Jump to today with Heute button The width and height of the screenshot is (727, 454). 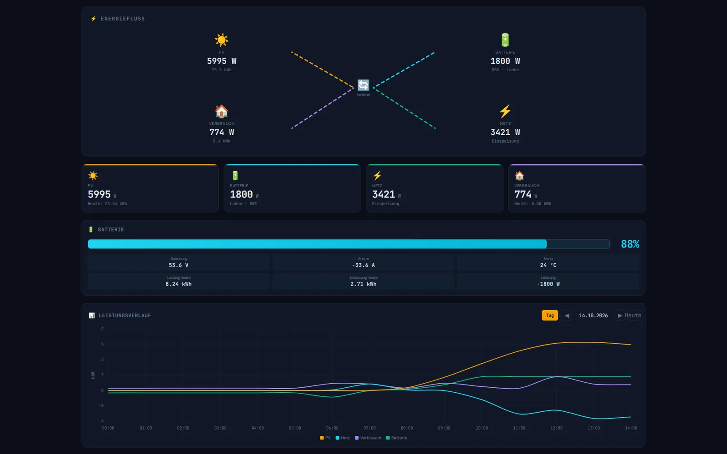click(x=633, y=316)
